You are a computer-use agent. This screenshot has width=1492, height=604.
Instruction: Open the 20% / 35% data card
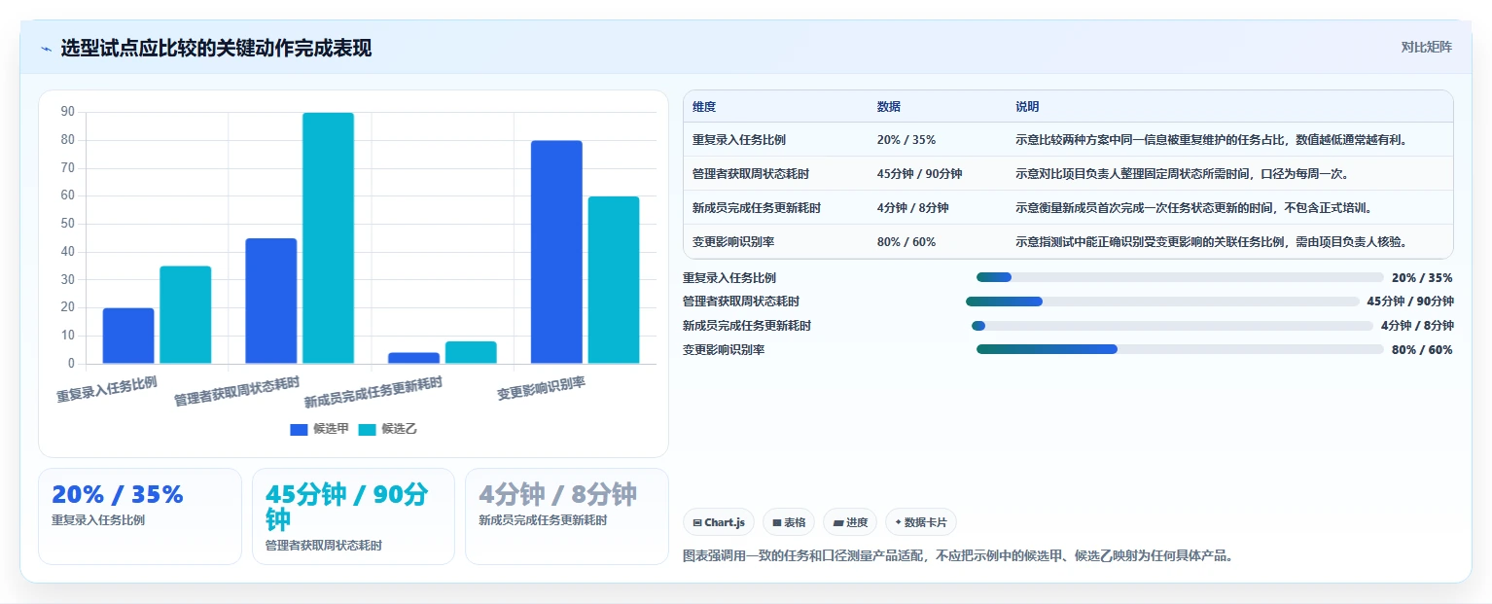click(x=140, y=516)
